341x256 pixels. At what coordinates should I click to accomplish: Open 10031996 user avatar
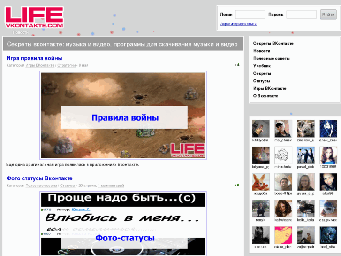pyautogui.click(x=328, y=155)
